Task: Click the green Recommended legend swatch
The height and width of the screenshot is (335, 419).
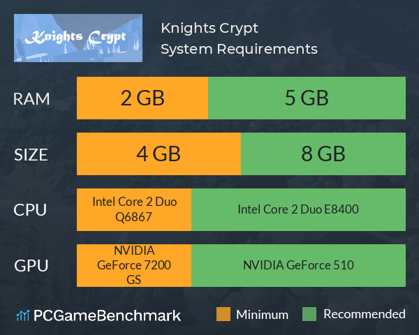Action: tap(309, 314)
